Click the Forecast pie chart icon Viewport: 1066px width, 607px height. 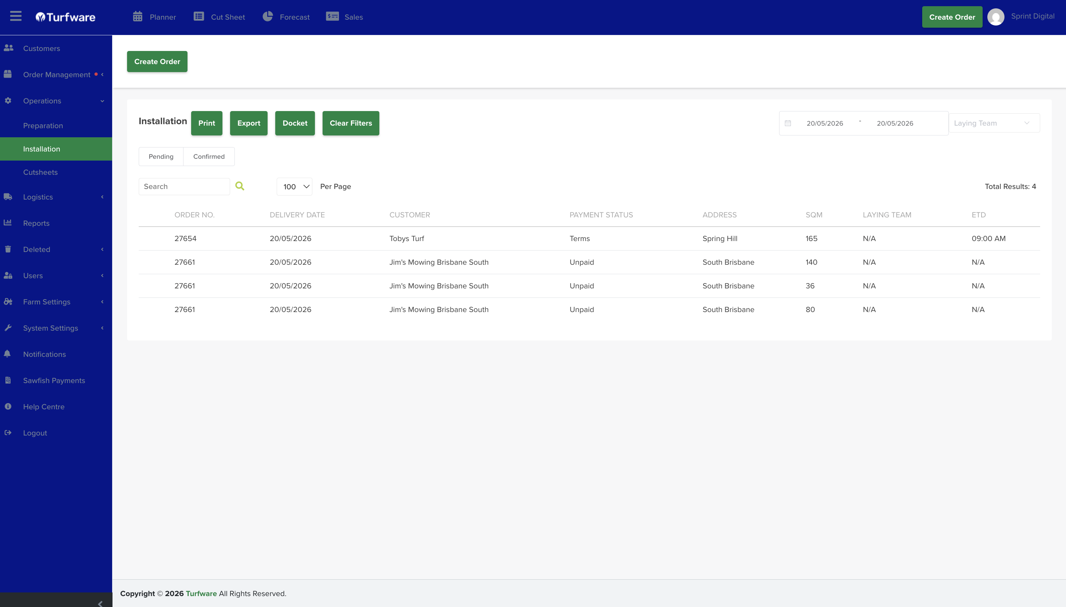268,16
